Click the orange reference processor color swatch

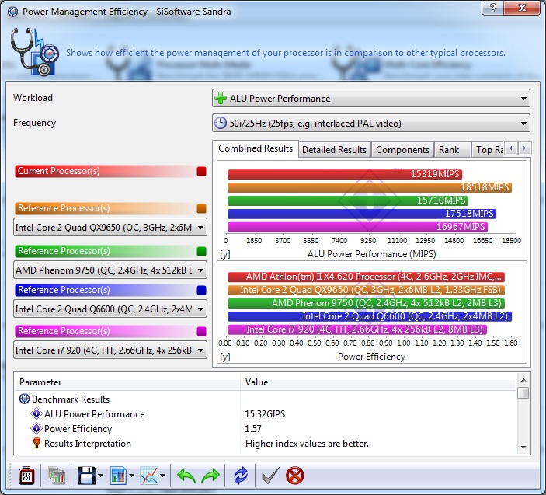point(201,208)
